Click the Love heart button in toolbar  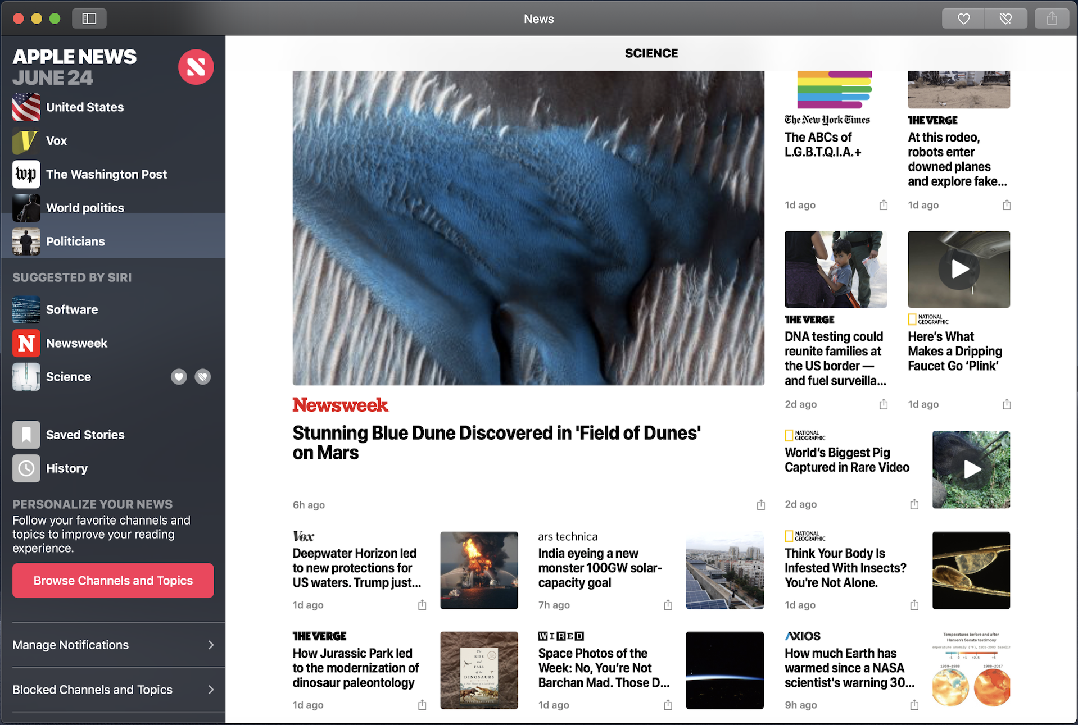pos(963,19)
